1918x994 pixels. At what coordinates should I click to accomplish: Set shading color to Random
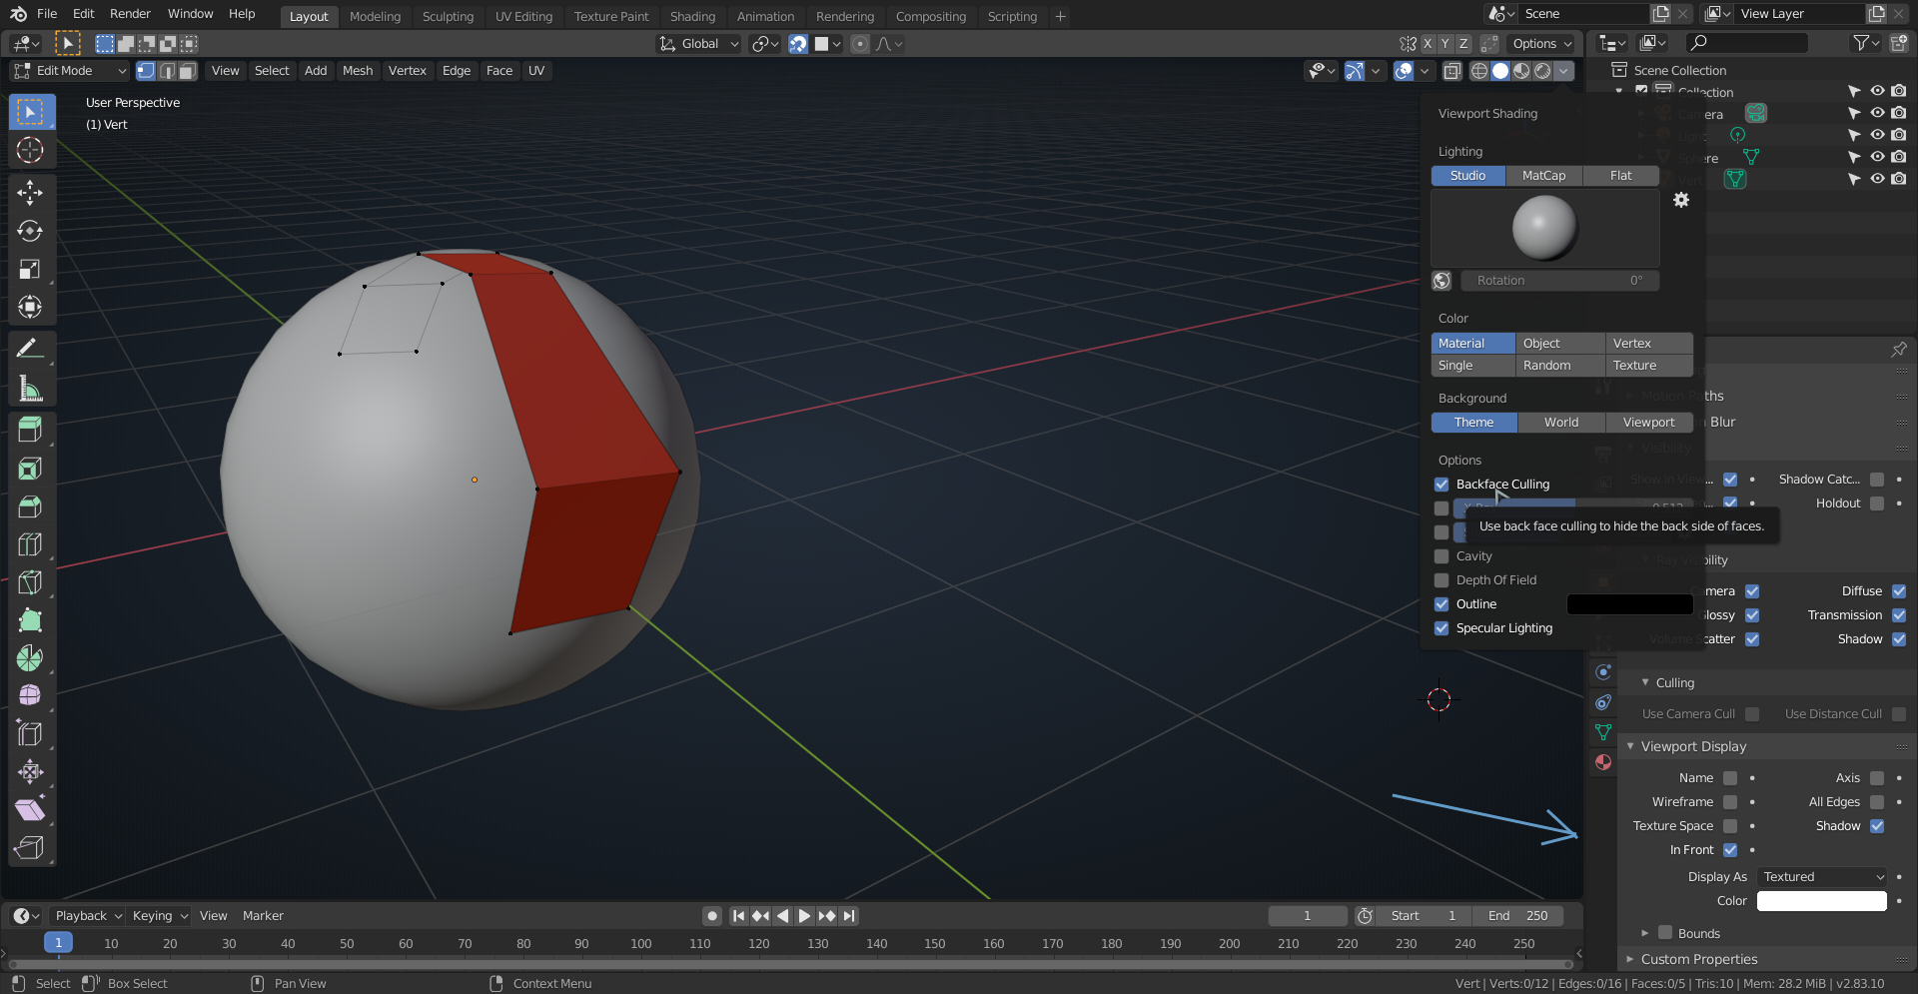click(x=1560, y=366)
